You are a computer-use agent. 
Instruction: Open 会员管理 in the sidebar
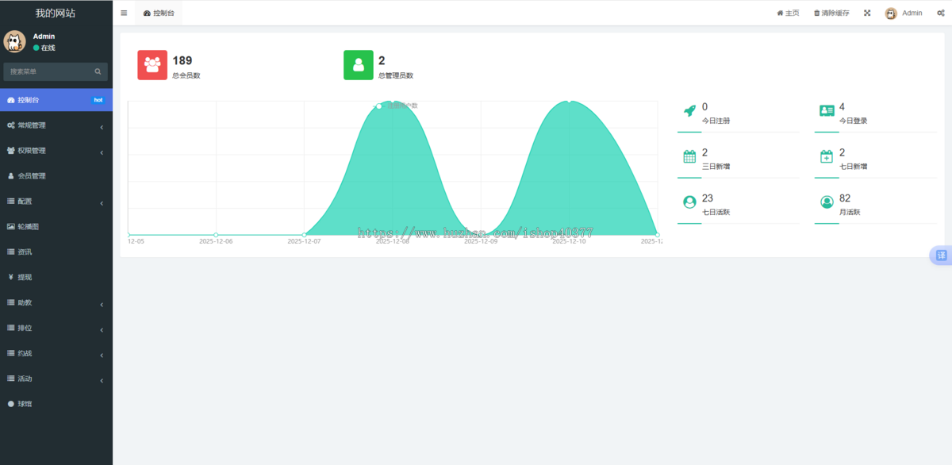click(x=32, y=176)
